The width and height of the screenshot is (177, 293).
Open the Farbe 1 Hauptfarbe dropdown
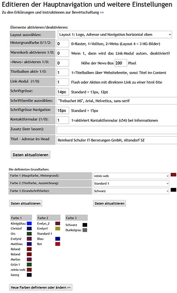pyautogui.click(x=131, y=176)
